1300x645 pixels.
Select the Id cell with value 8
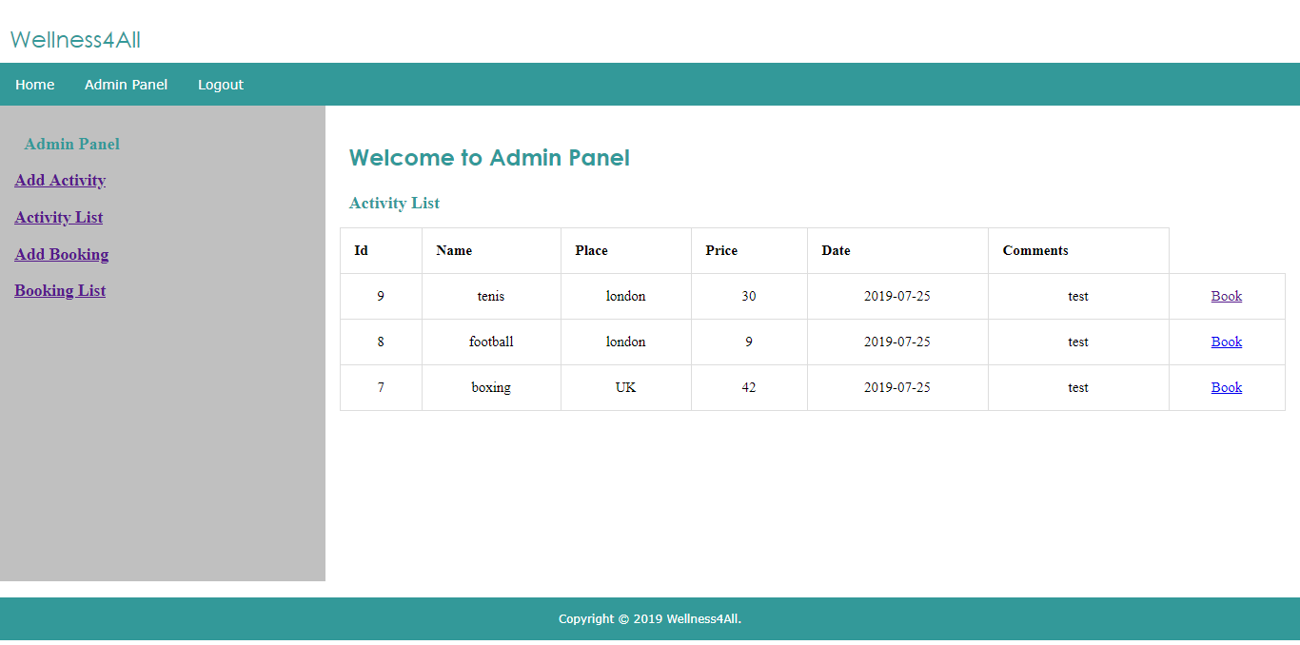point(381,342)
